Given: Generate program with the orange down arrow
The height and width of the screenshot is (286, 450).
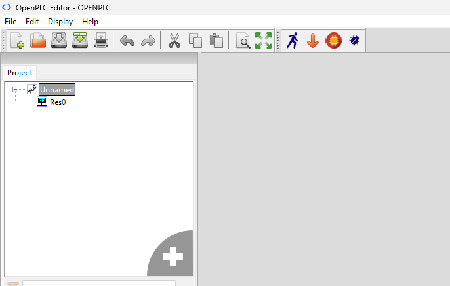Looking at the screenshot, I should tap(313, 41).
